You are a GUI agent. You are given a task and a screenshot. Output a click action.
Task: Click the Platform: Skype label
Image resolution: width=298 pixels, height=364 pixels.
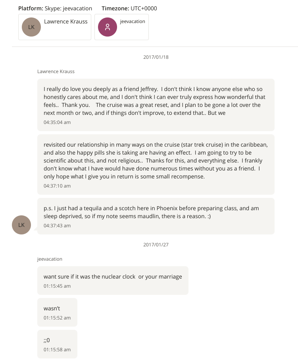pyautogui.click(x=55, y=8)
